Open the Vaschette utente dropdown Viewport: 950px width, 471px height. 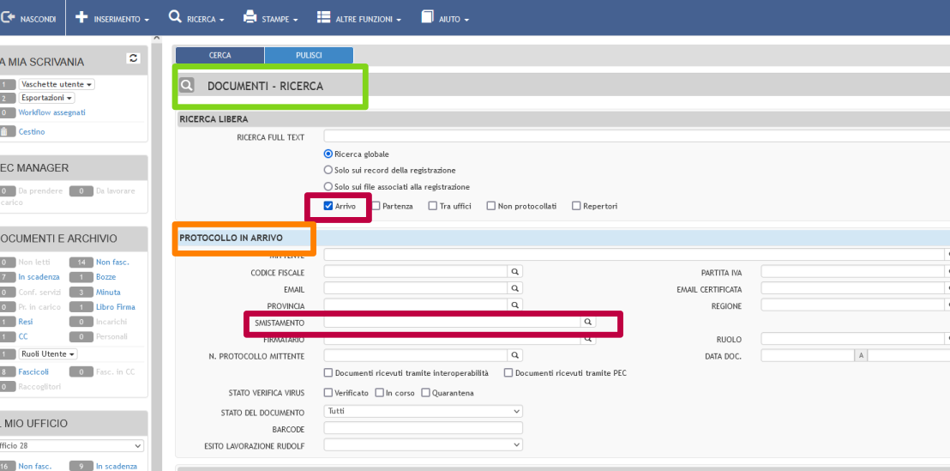tap(57, 84)
